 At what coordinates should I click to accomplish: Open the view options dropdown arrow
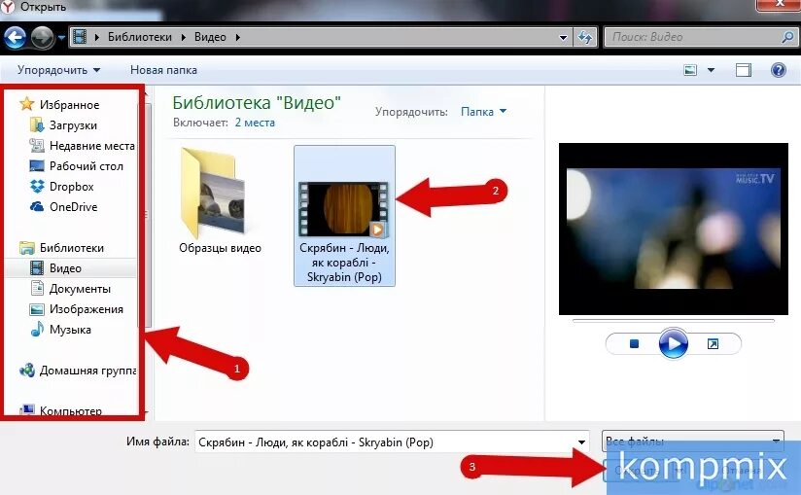(711, 70)
